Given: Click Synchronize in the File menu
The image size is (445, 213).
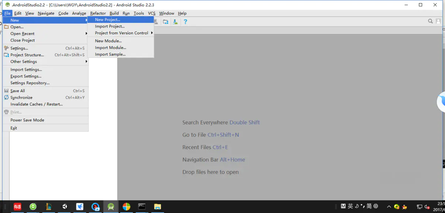Looking at the screenshot, I should 46,98.
